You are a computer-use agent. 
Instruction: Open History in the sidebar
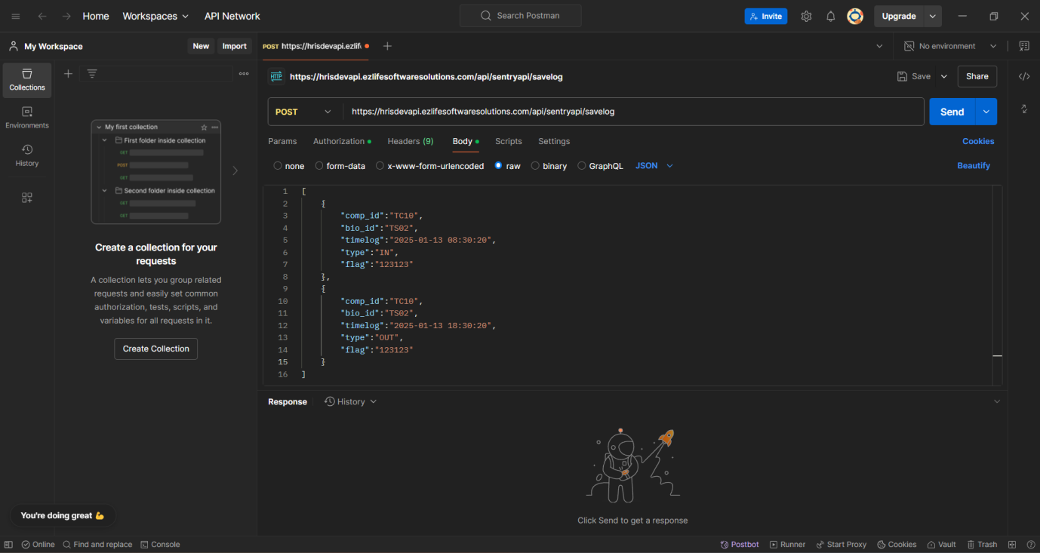pos(27,155)
